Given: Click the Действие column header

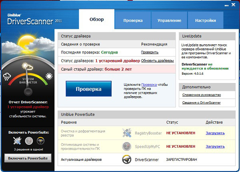Looking at the screenshot, I should click(x=214, y=122).
